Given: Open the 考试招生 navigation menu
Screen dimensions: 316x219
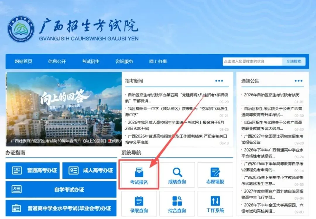Looking at the screenshot, I should click(x=91, y=61).
